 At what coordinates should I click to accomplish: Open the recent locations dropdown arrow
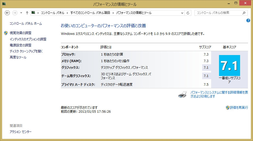pos(21,13)
